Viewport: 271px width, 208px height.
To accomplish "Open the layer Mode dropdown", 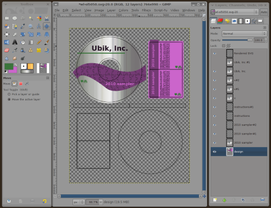I will point(244,34).
